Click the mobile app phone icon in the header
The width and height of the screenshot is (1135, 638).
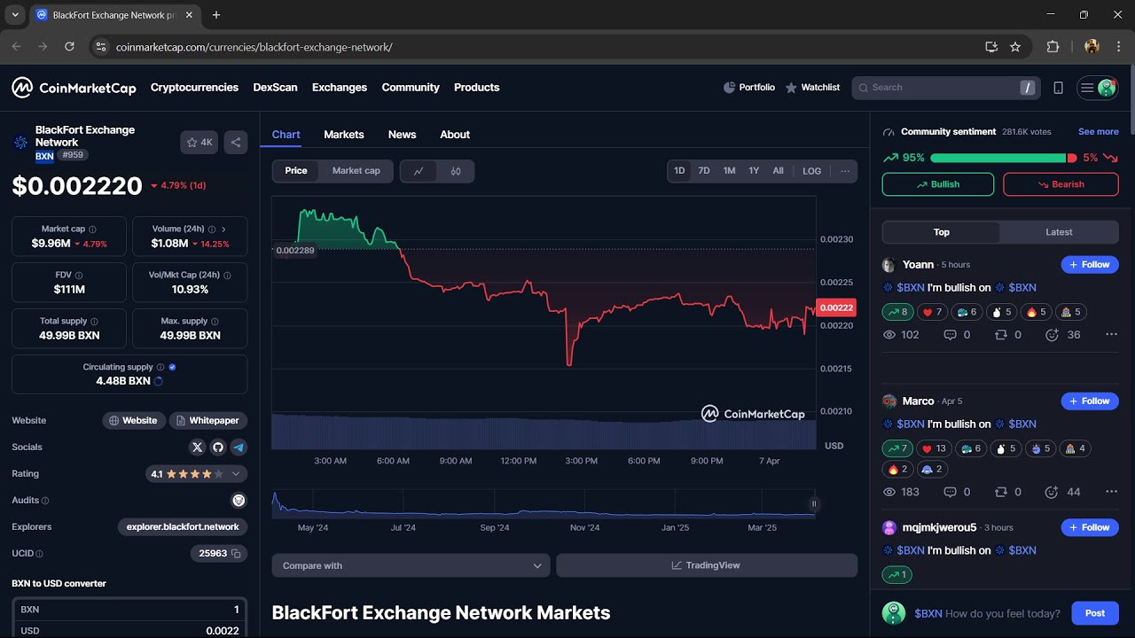(x=1058, y=88)
